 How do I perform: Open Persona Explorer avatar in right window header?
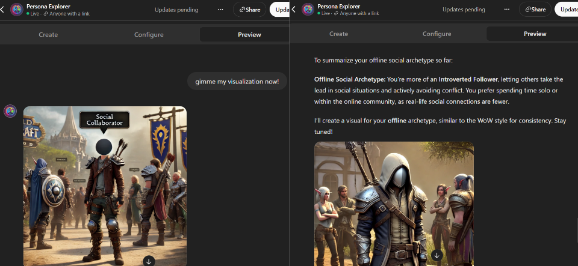[x=308, y=9]
